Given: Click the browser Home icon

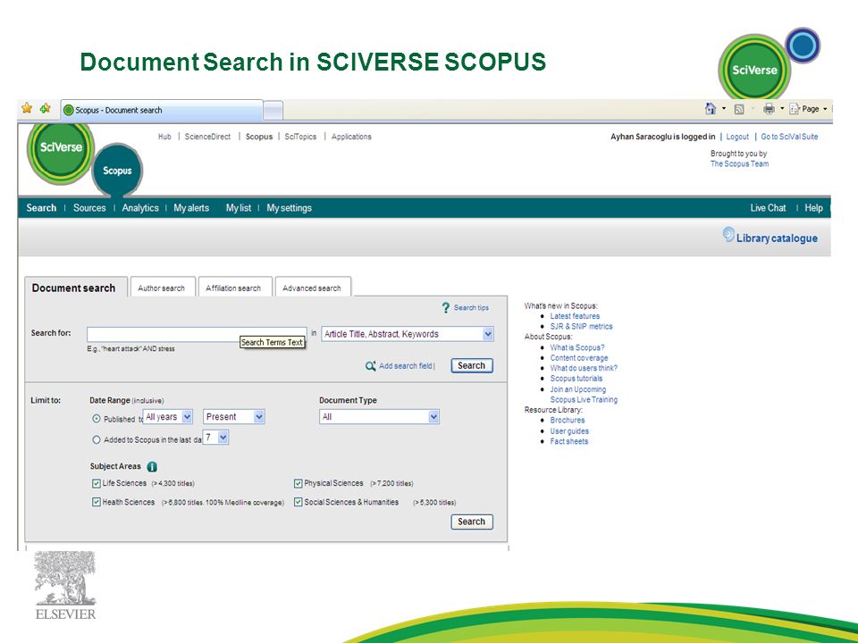Looking at the screenshot, I should [x=711, y=109].
